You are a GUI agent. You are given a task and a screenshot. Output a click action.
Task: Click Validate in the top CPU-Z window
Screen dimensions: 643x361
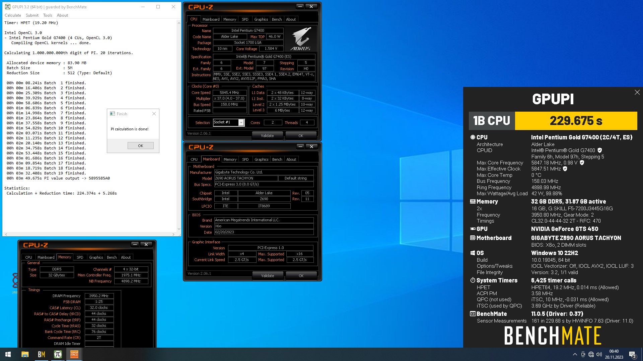[x=267, y=136]
